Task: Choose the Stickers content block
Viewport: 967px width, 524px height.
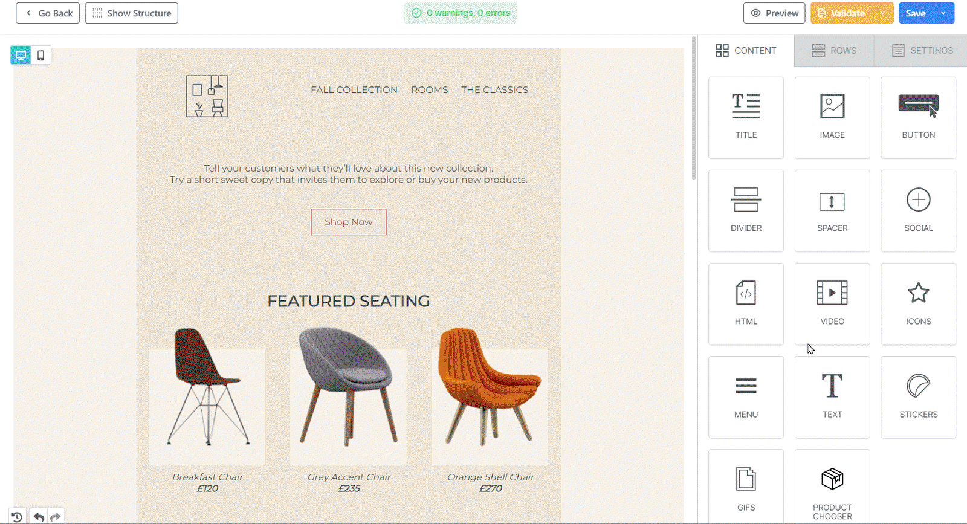Action: coord(918,397)
